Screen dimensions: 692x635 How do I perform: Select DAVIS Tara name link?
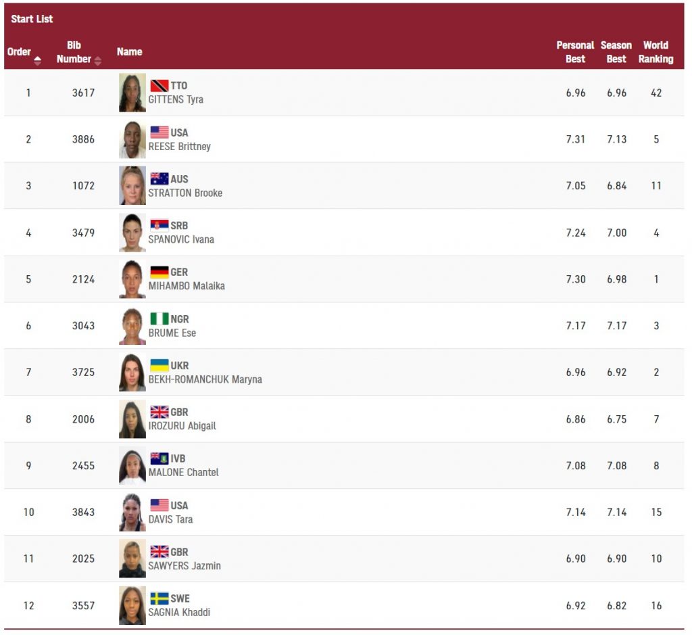pos(170,519)
